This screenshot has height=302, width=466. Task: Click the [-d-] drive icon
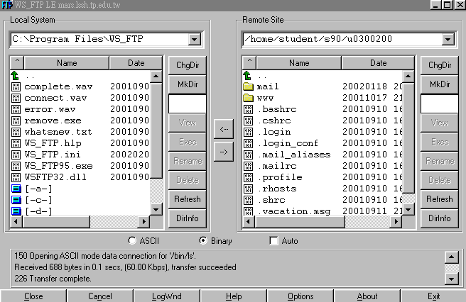16,211
